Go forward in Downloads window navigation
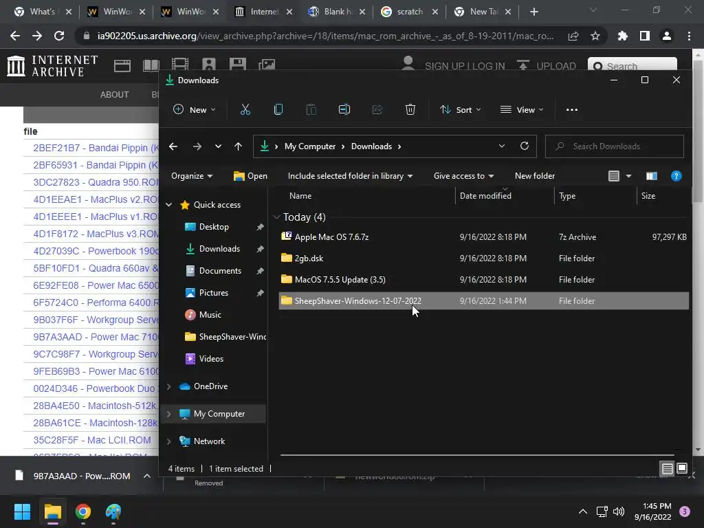This screenshot has height=528, width=704. (x=197, y=146)
